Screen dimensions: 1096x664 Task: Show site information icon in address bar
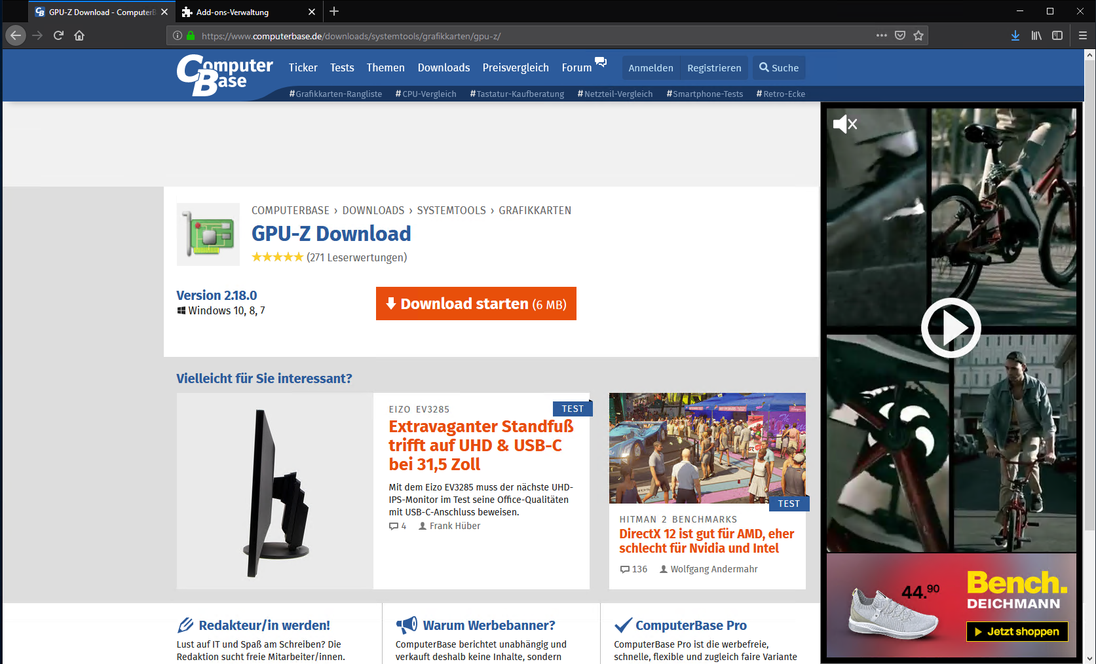click(178, 36)
